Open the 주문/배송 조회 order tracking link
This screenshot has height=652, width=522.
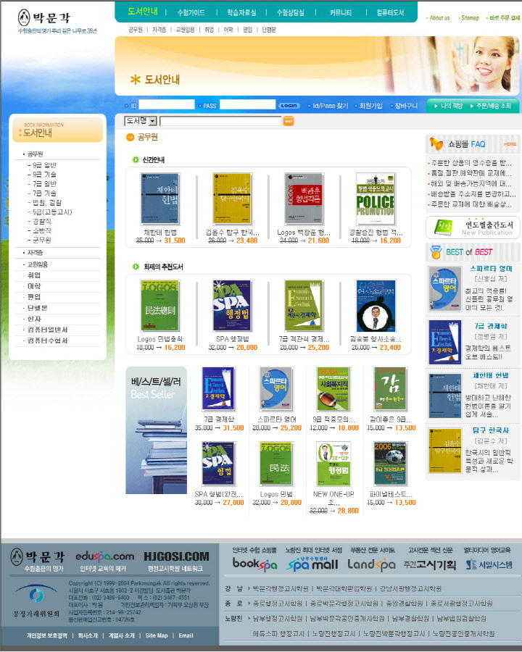coord(494,106)
